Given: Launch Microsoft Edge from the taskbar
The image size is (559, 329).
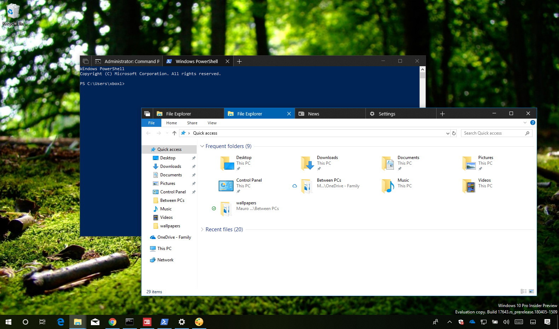Looking at the screenshot, I should (60, 322).
